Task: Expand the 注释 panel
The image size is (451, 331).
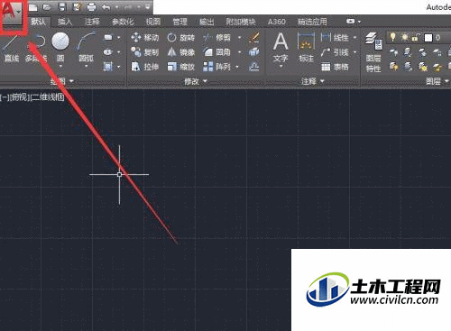Action: 312,81
